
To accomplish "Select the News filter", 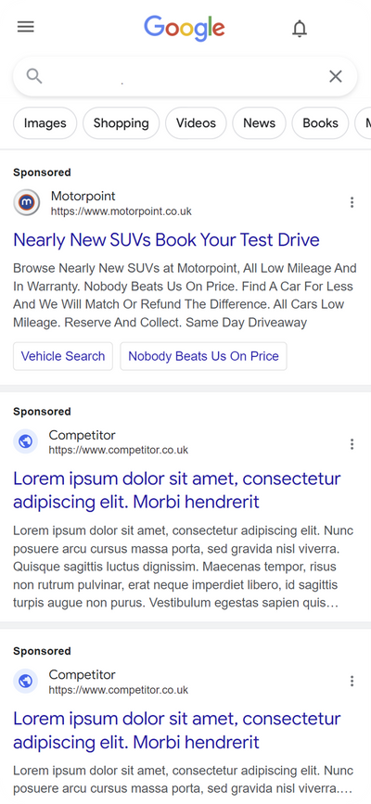I will click(x=259, y=123).
